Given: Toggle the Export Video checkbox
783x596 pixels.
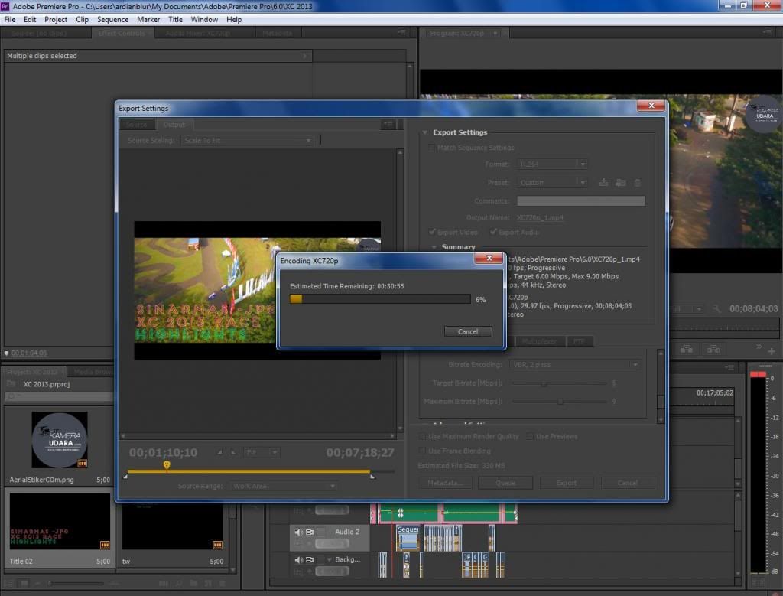Looking at the screenshot, I should (x=433, y=232).
